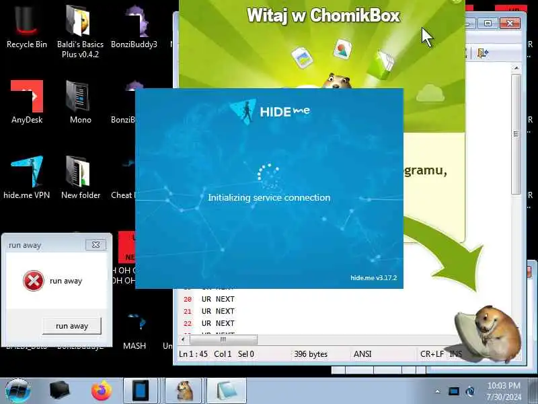Click line 21 UR NEXT in editor

click(218, 311)
